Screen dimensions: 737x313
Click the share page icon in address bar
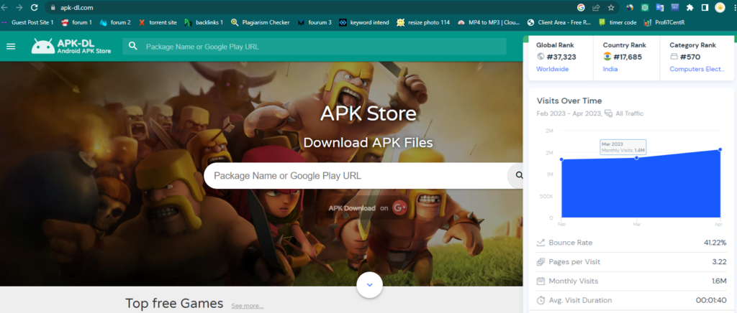point(596,7)
